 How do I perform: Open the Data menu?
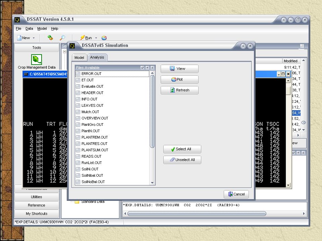click(29, 28)
